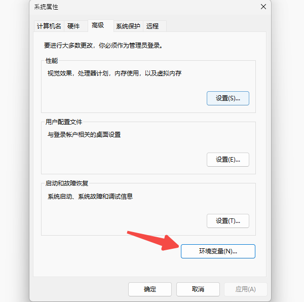Switch to the 远程 tab

tap(152, 26)
